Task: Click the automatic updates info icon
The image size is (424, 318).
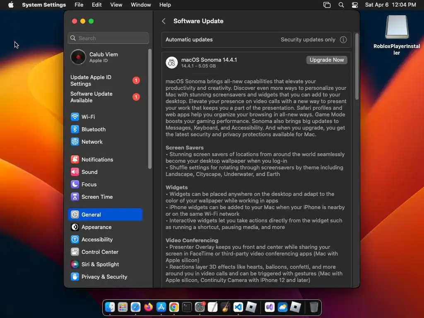Action: (x=343, y=40)
